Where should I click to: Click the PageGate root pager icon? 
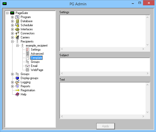[12, 13]
